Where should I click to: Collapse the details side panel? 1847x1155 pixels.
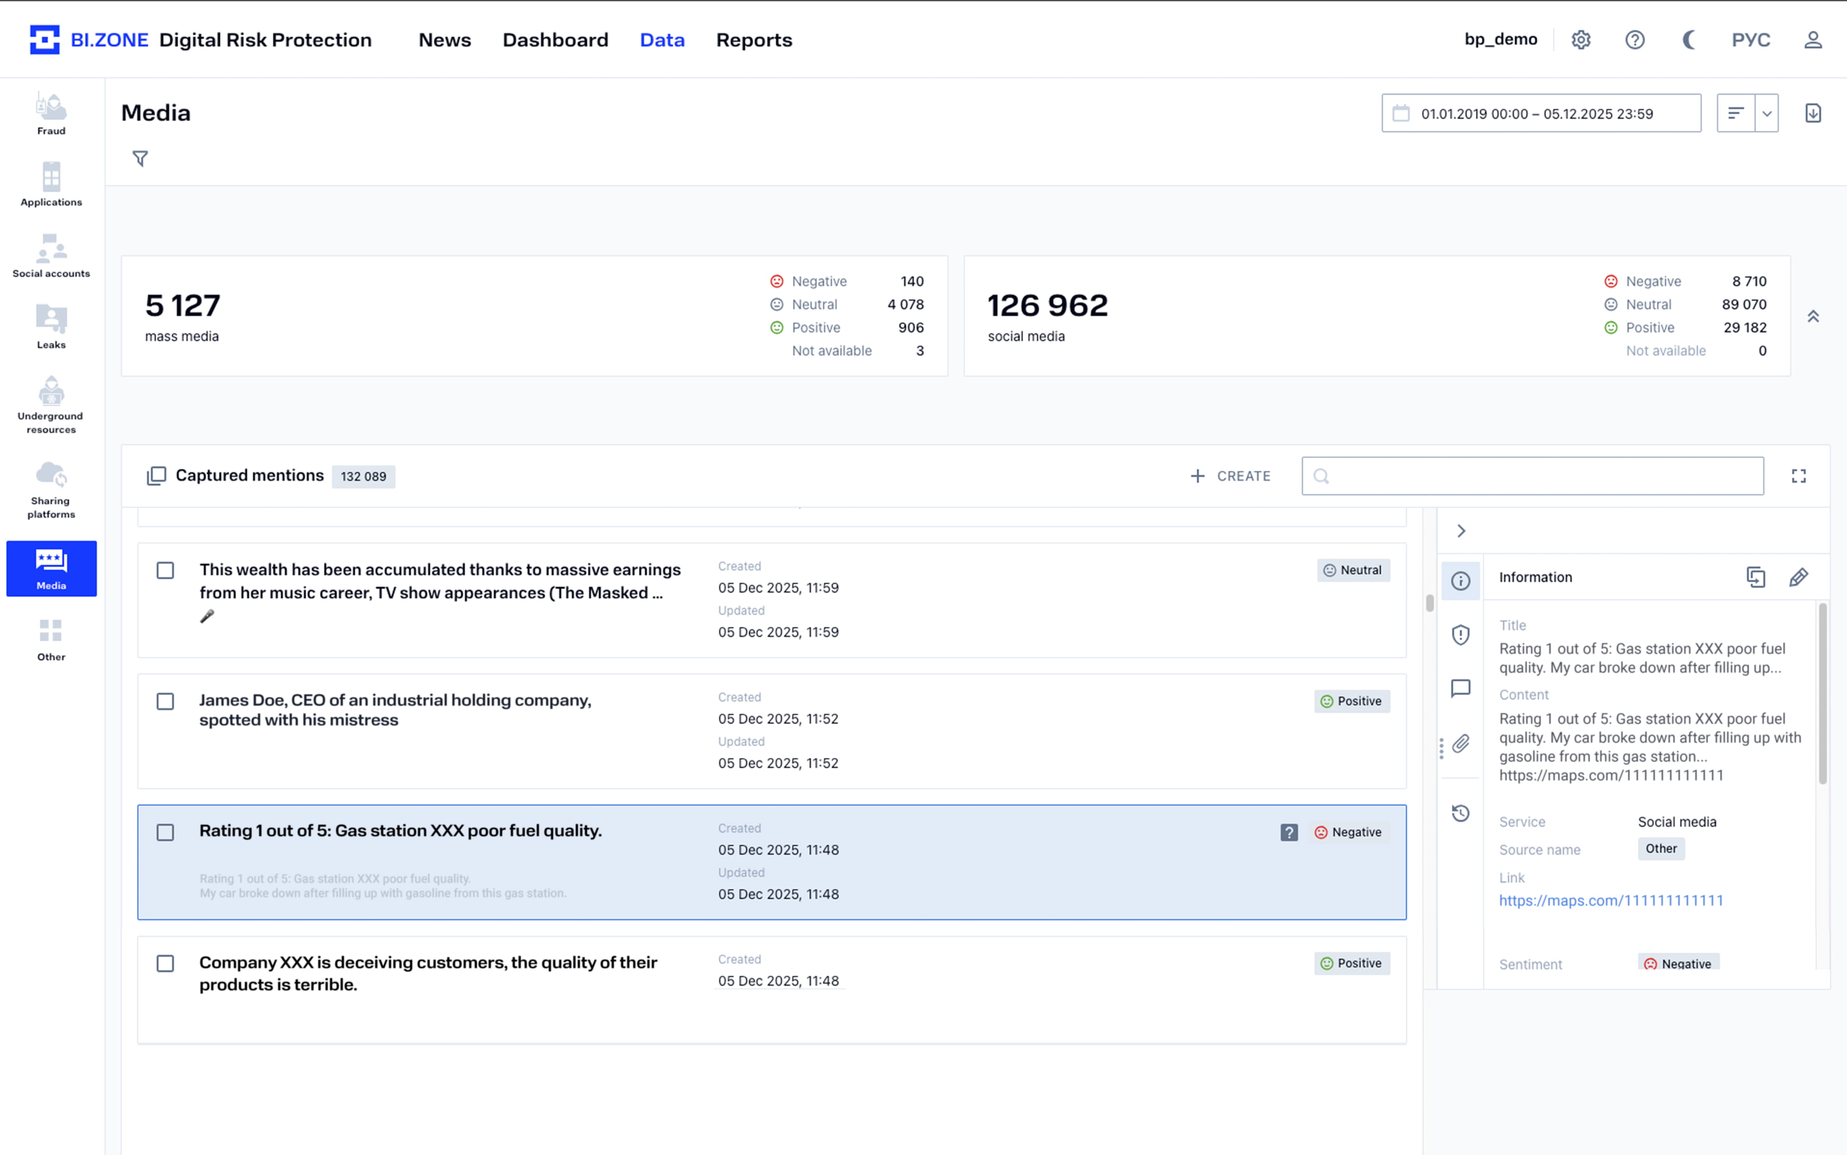1461,531
